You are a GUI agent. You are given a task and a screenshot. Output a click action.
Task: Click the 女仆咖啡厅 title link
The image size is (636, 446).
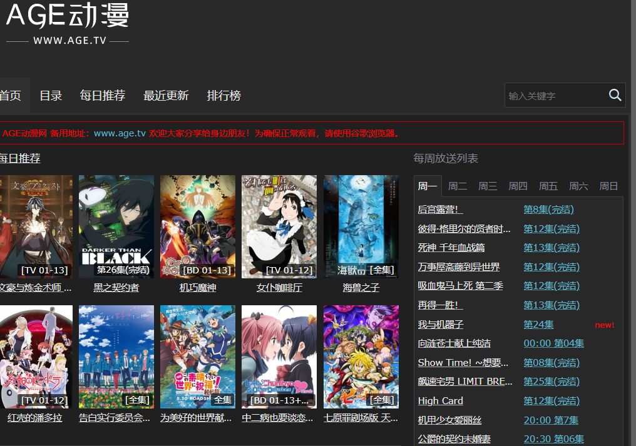coord(279,288)
